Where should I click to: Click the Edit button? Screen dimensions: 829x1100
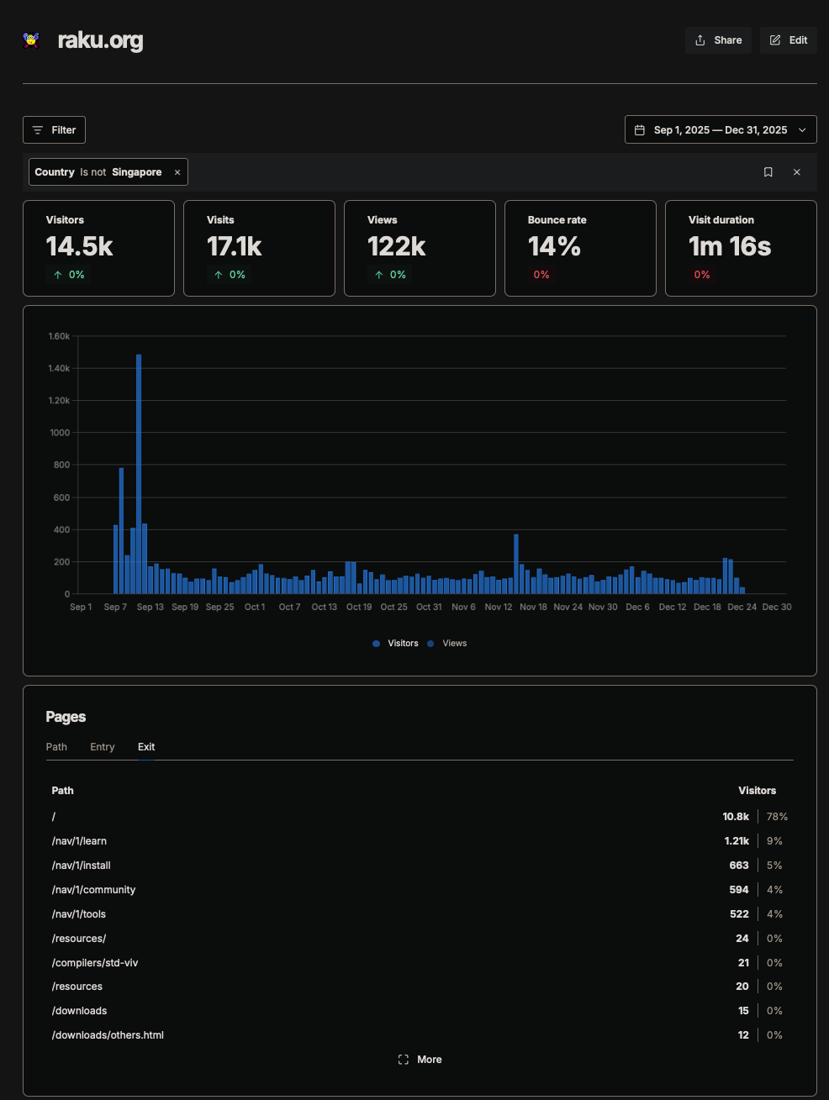click(788, 40)
